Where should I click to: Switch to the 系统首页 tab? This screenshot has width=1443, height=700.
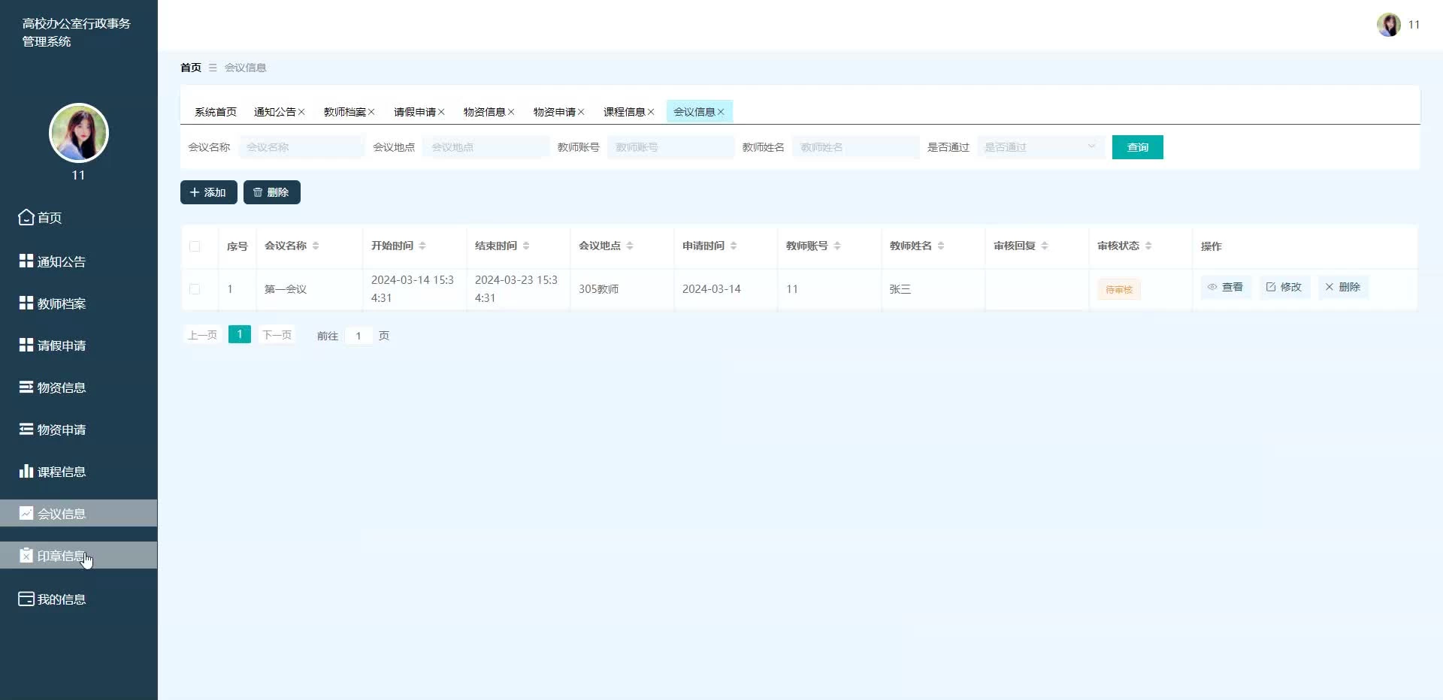pos(215,112)
